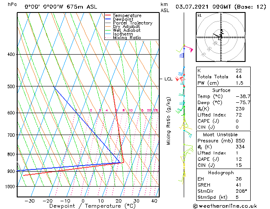Click the Most Unstable section heading
The image size is (270, 209).
coord(220,135)
